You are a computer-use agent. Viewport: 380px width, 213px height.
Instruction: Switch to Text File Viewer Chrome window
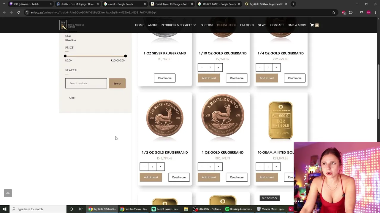point(133,209)
